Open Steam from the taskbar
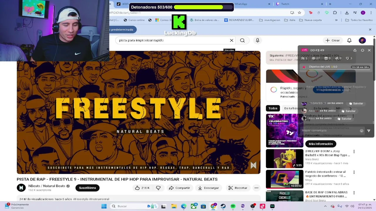This screenshot has height=211, width=376. tap(223, 206)
